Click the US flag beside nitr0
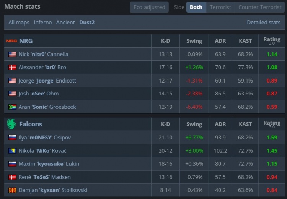The image size is (287, 199). 12,54
